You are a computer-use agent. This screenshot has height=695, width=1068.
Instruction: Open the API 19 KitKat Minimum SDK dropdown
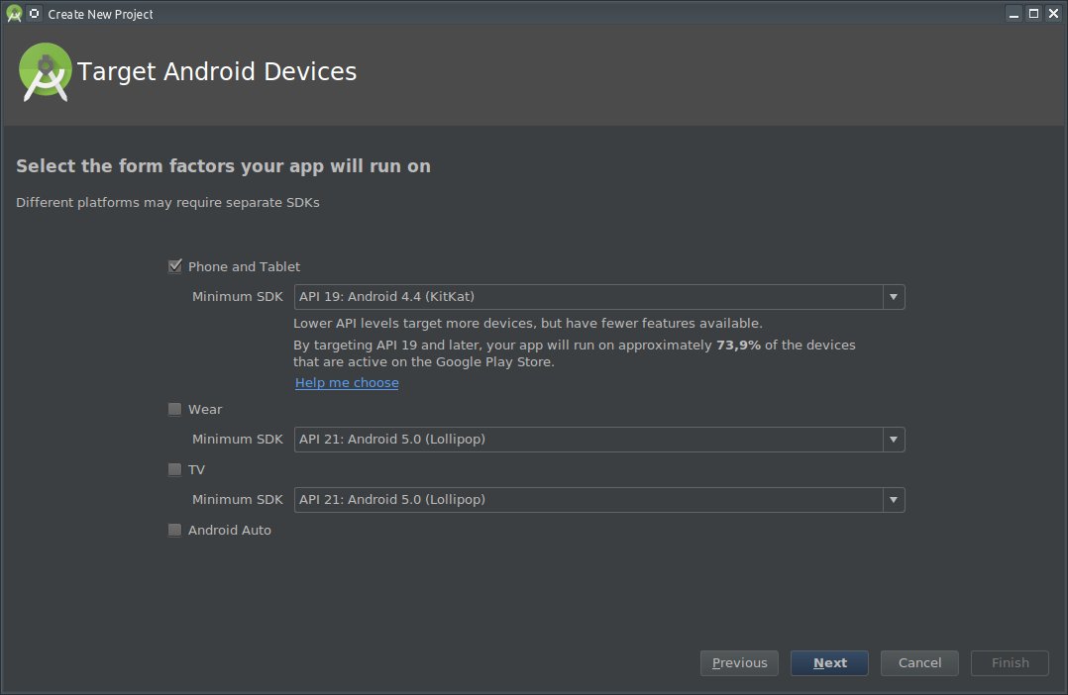click(598, 297)
